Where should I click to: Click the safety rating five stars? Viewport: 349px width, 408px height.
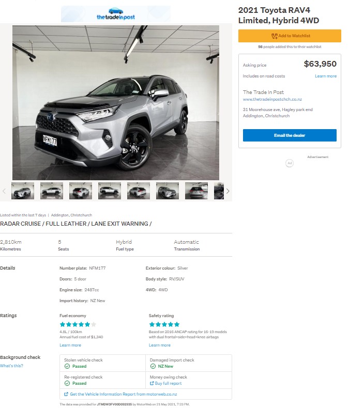click(x=164, y=324)
